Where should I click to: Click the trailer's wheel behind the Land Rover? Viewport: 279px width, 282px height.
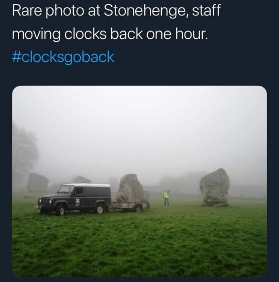138,208
